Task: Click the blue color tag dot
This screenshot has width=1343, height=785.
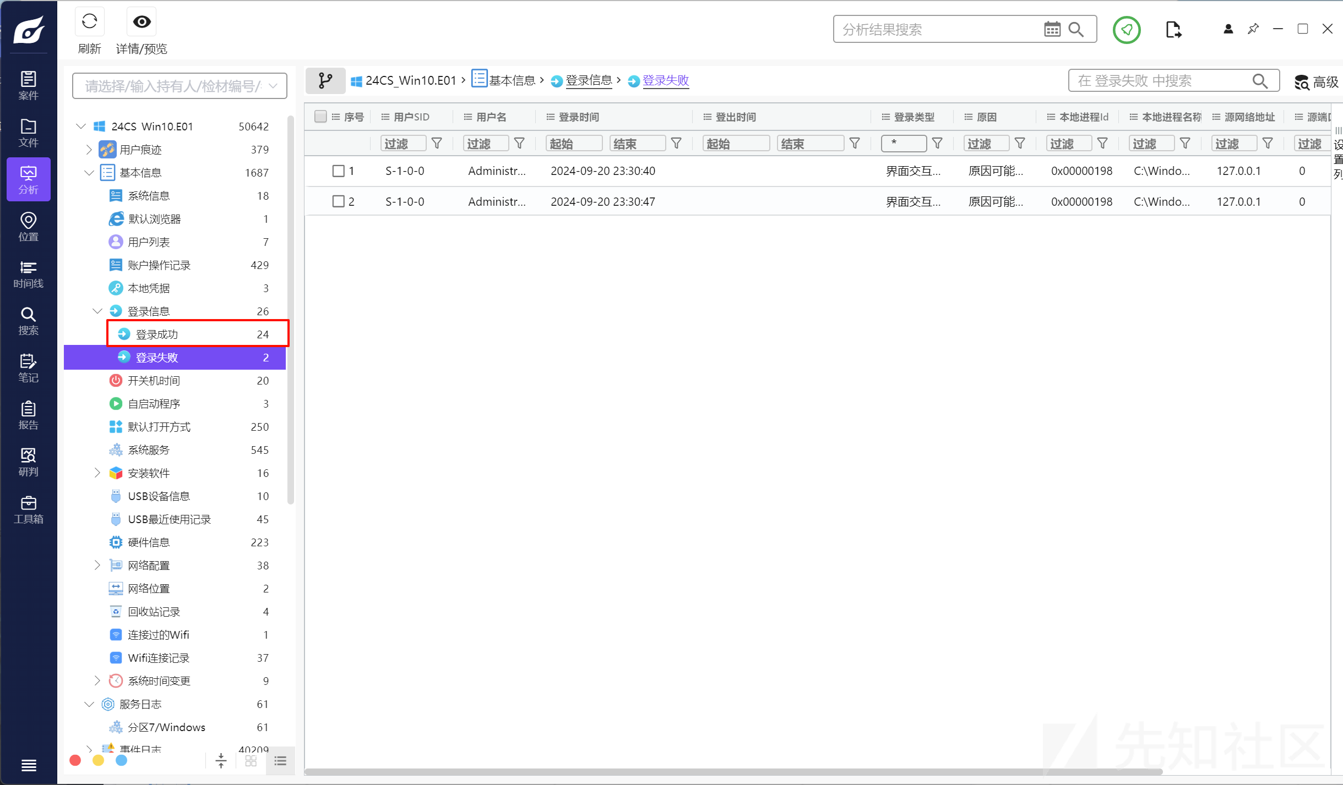Action: pyautogui.click(x=122, y=760)
